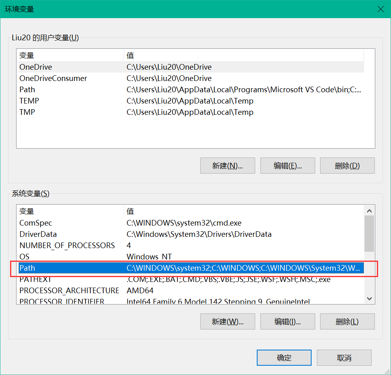This screenshot has width=391, height=375.
Task: Select the Path user variable
Action: pos(60,89)
